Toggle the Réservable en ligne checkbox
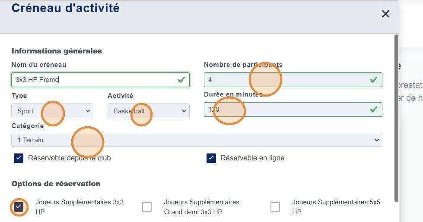423x222 pixels. 211,158
